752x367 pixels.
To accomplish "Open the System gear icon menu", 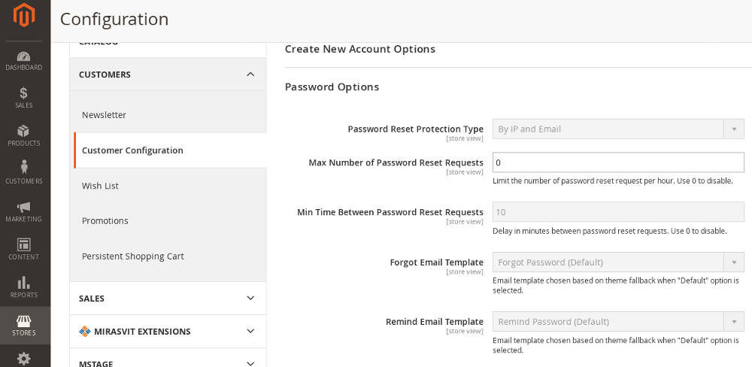I will (x=24, y=358).
